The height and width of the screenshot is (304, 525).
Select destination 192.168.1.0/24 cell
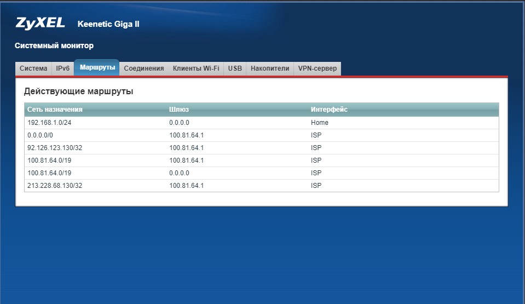pyautogui.click(x=49, y=123)
